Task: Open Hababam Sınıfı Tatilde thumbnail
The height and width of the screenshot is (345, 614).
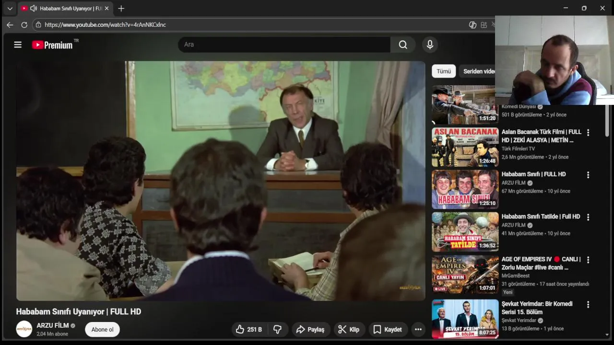Action: click(465, 231)
